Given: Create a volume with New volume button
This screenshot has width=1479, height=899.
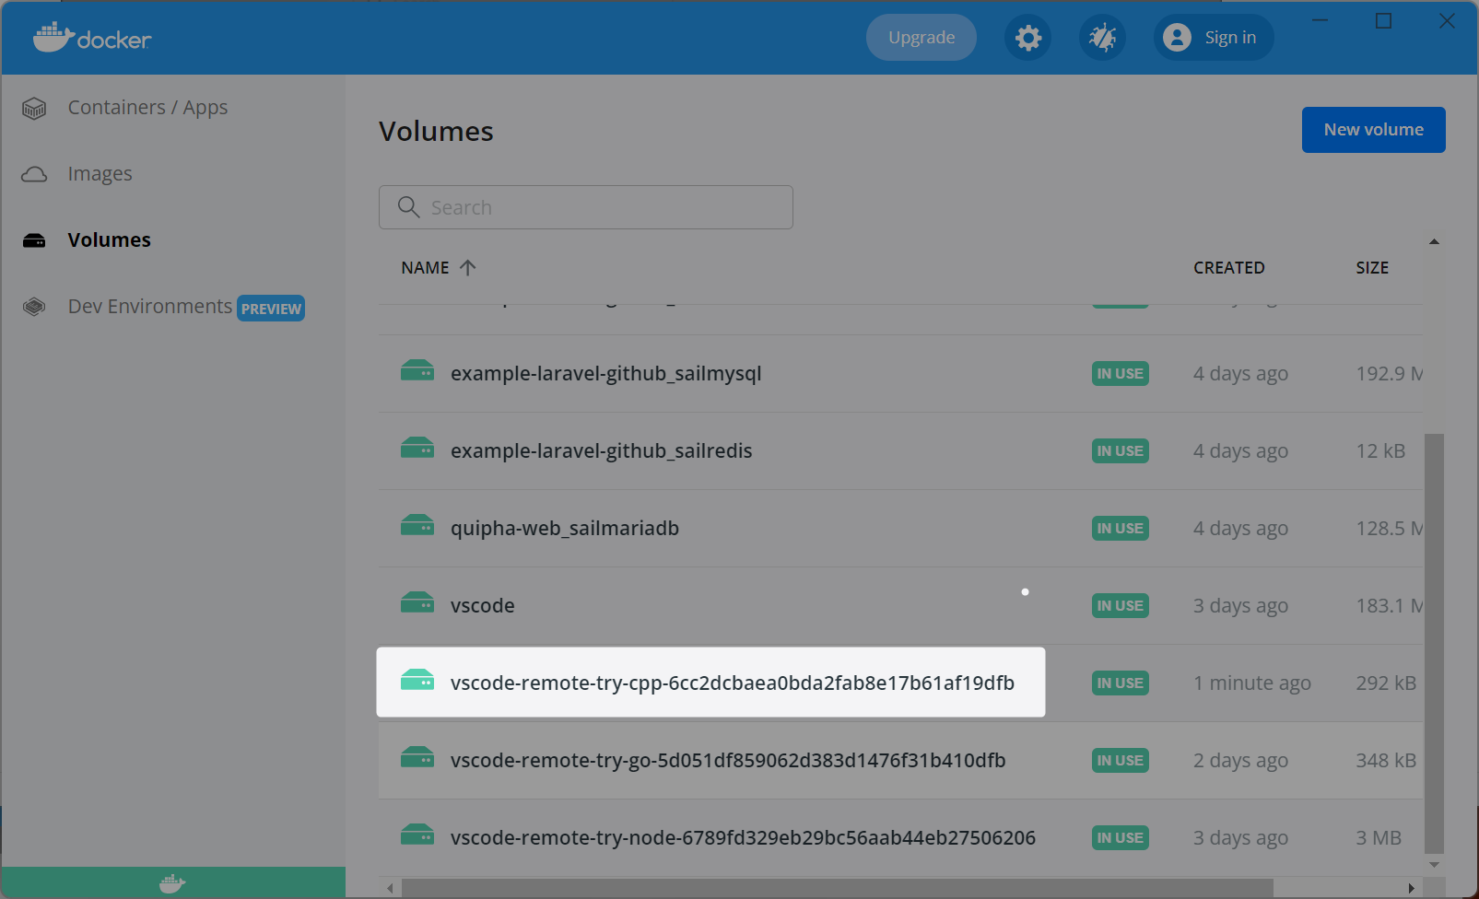Looking at the screenshot, I should 1374,130.
